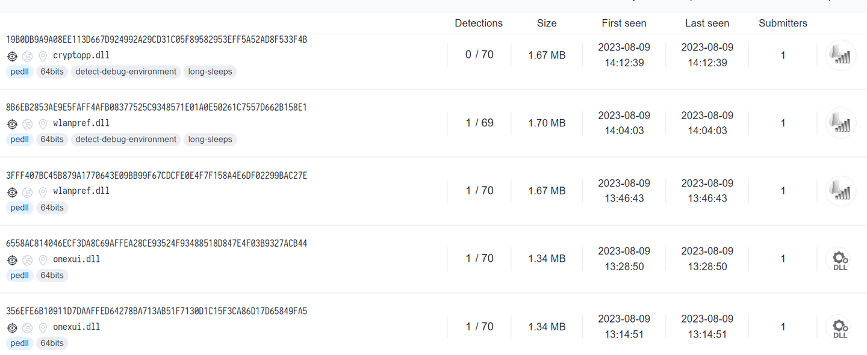Image resolution: width=867 pixels, height=355 pixels.
Task: Sort results by the First seen column
Action: [624, 23]
